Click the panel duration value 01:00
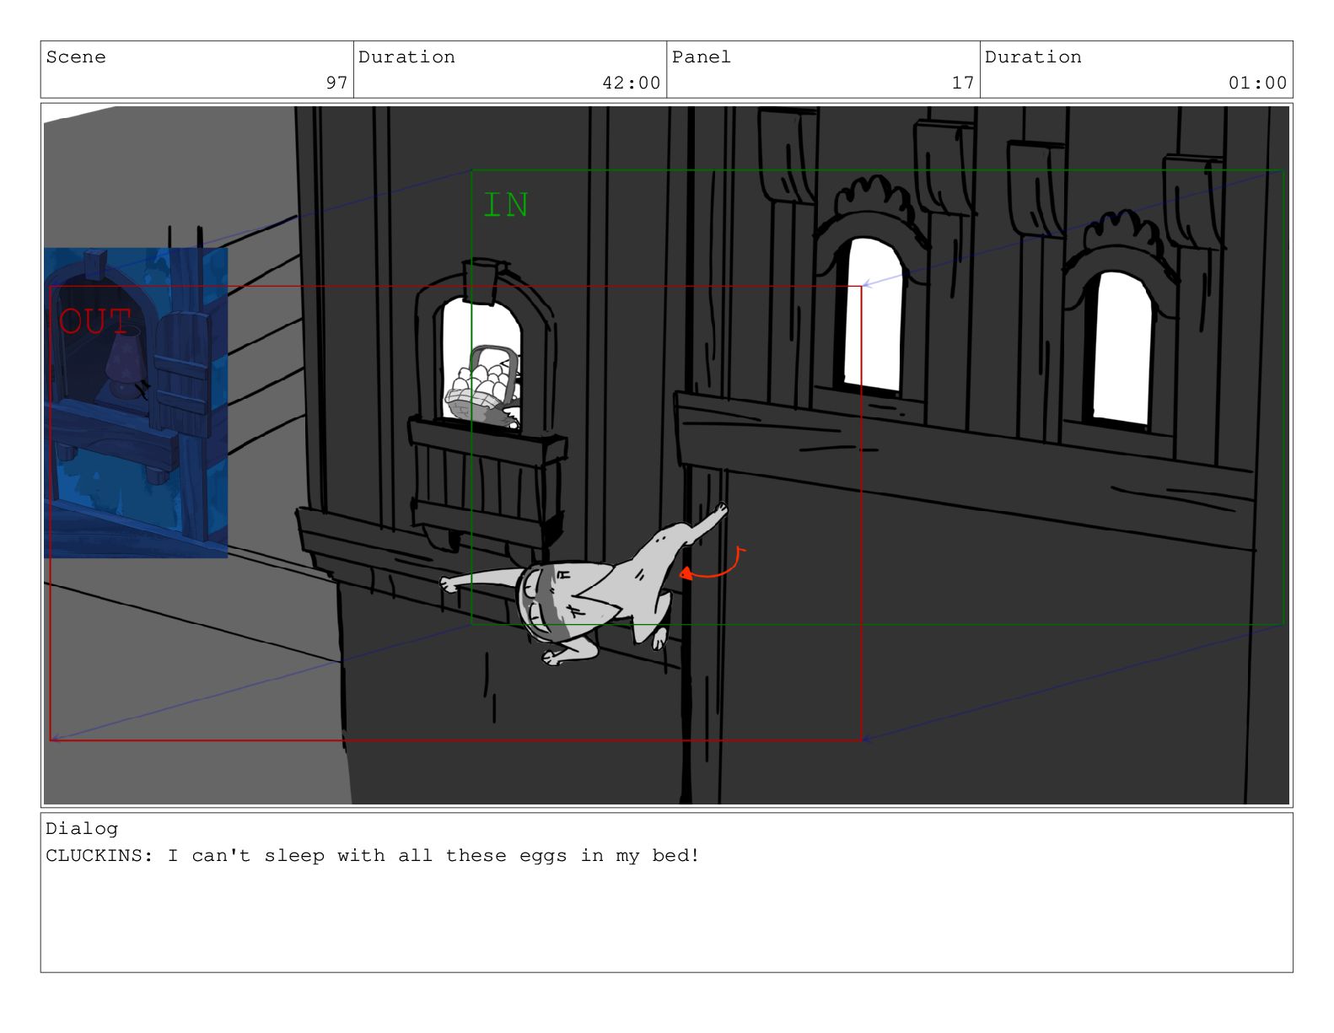Viewport: 1334px width, 1033px height. tap(1257, 83)
